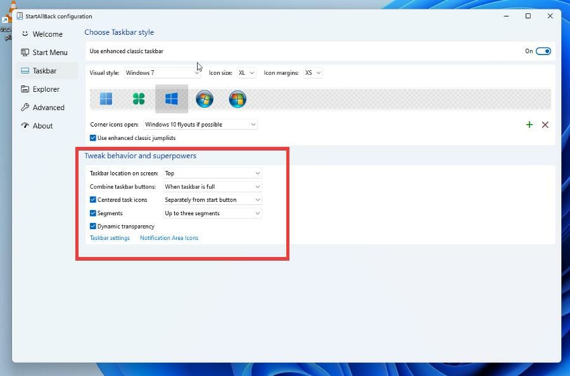Click the StartAllBack title bar app icon
The height and width of the screenshot is (376, 570).
click(20, 16)
